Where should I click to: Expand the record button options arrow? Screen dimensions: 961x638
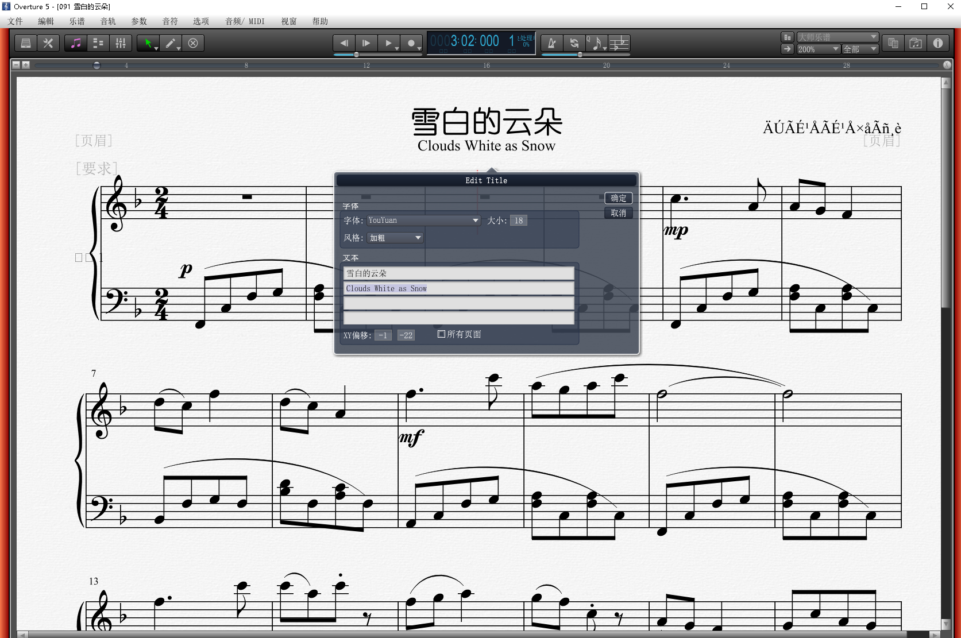click(419, 49)
